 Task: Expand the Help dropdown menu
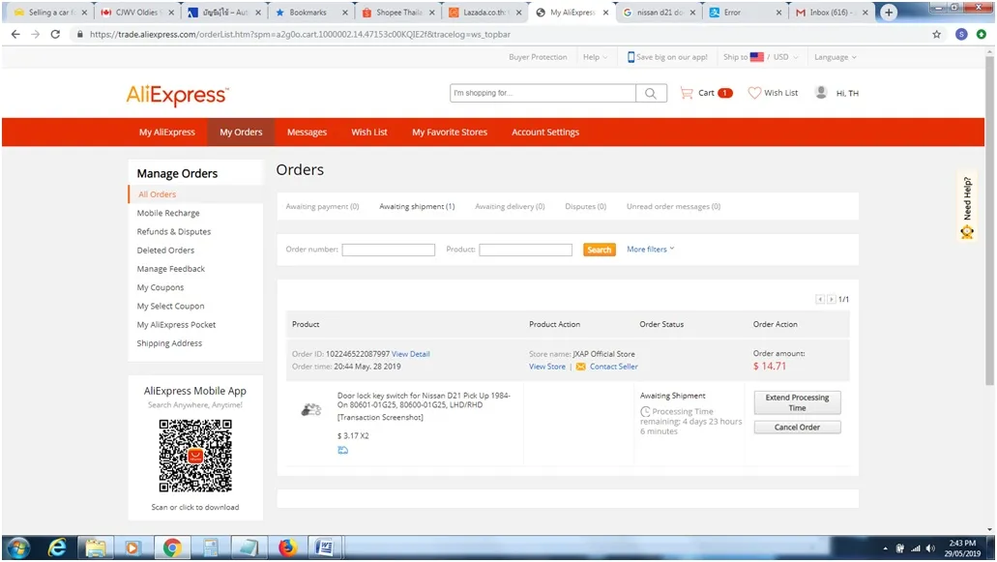tap(595, 57)
